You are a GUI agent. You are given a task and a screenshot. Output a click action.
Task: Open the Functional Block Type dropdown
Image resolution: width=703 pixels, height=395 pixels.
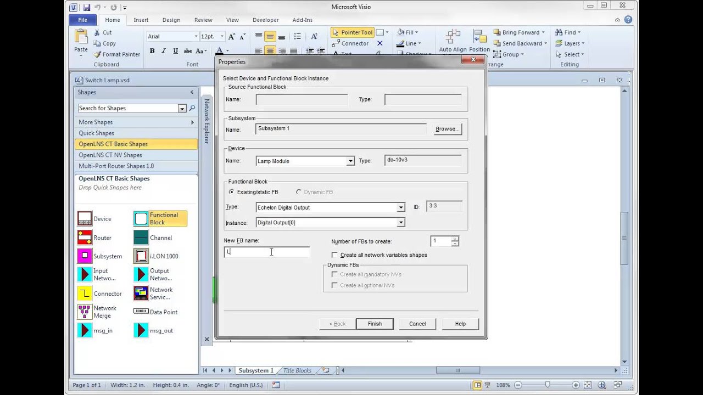[x=401, y=207]
